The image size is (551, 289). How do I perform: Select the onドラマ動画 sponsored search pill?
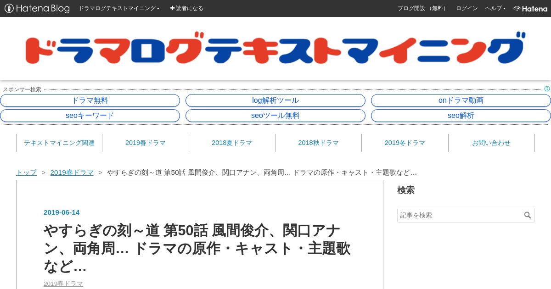pyautogui.click(x=461, y=100)
